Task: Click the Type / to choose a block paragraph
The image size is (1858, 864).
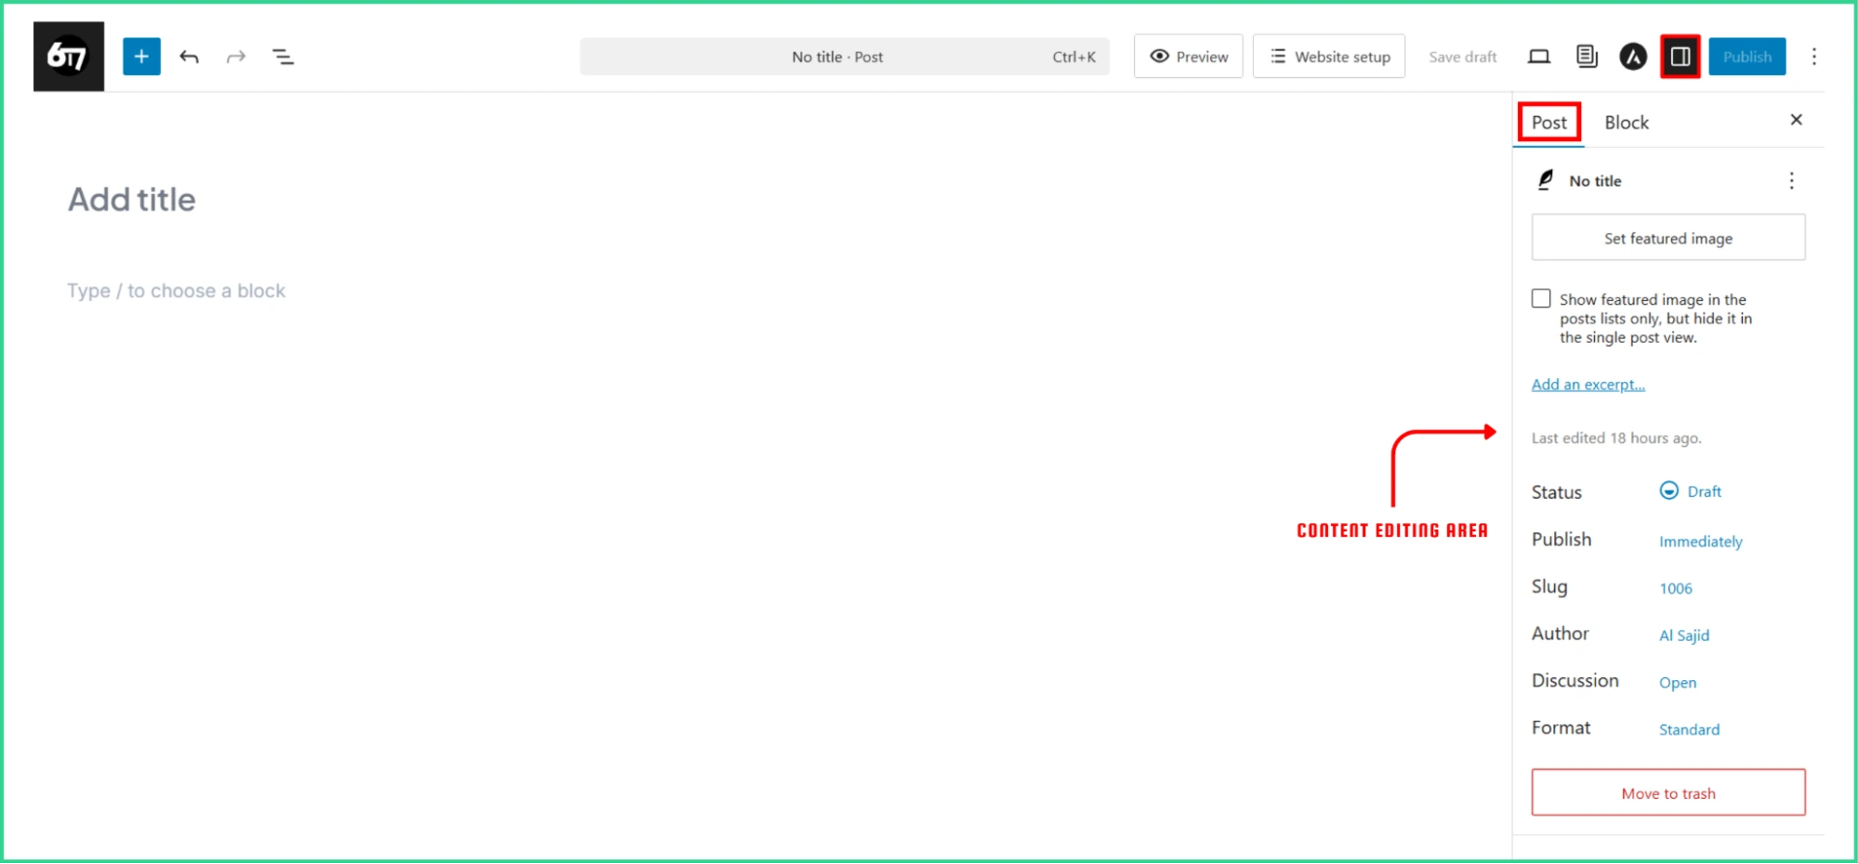Action: pos(176,291)
